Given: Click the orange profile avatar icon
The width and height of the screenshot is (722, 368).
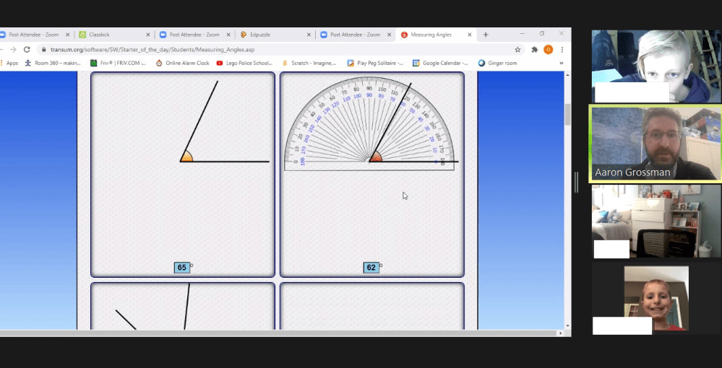Looking at the screenshot, I should tap(548, 50).
